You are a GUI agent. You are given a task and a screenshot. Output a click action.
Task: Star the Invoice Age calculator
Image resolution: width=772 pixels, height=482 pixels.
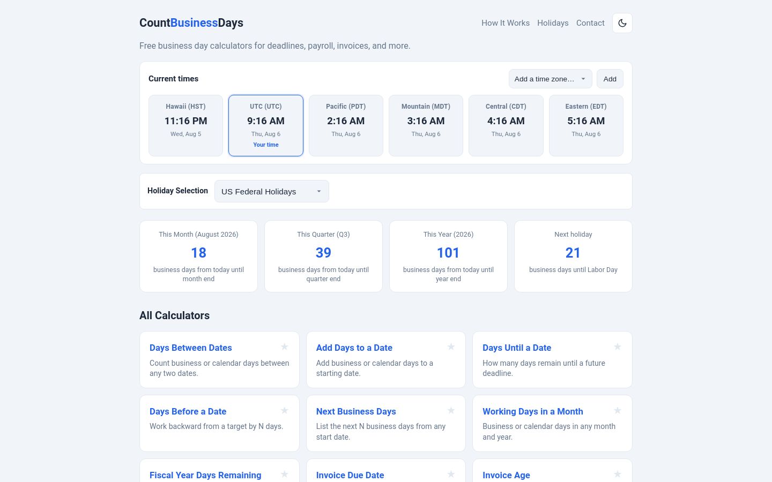tap(618, 475)
